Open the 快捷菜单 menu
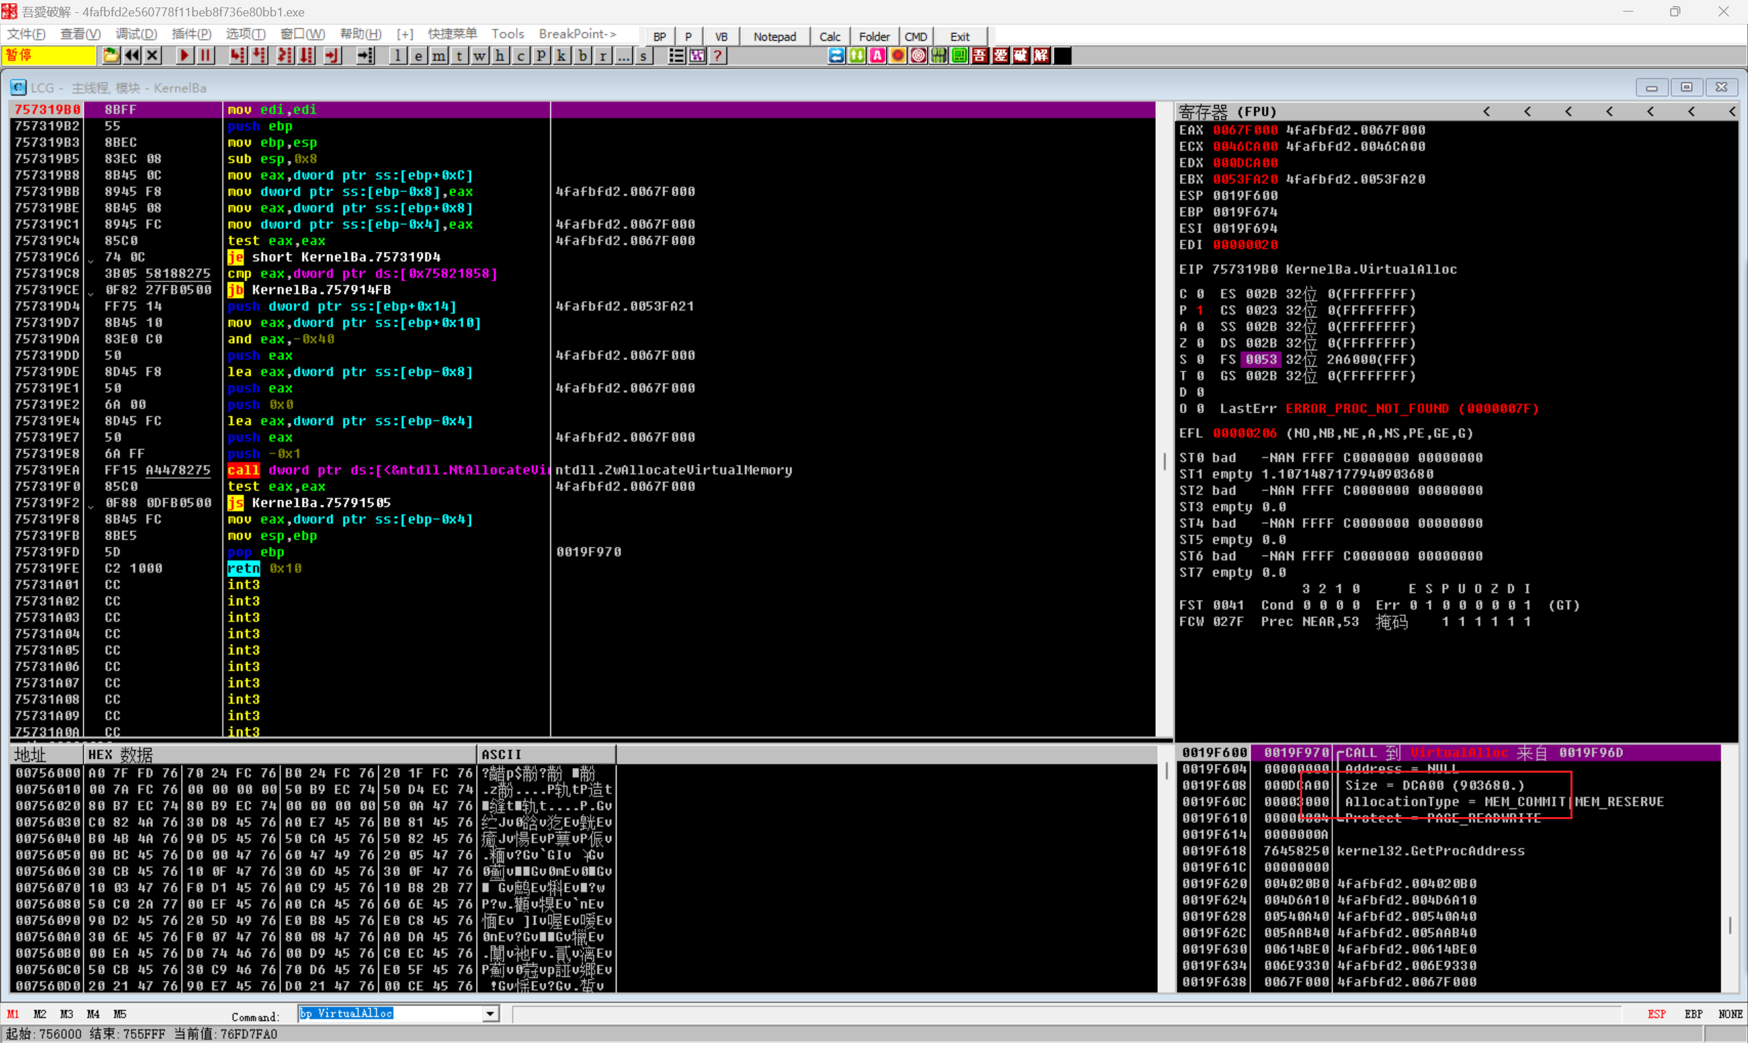The width and height of the screenshot is (1748, 1043). click(x=452, y=33)
